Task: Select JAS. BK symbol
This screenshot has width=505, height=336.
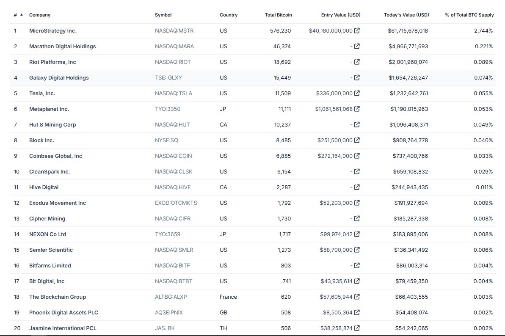Action: (165, 328)
